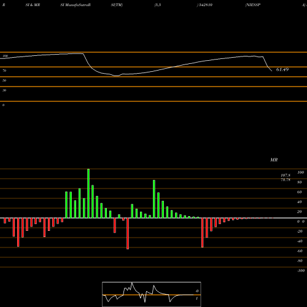Viewport: 307px width, 307px height.
Task: Click the RSI axis label 50
Action: coord(4,80)
